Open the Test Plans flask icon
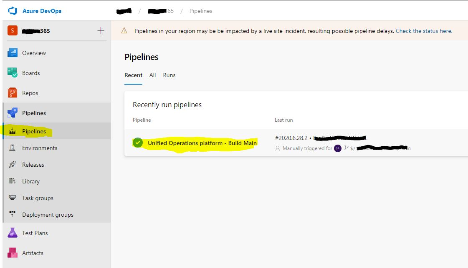The height and width of the screenshot is (268, 468). tap(13, 233)
